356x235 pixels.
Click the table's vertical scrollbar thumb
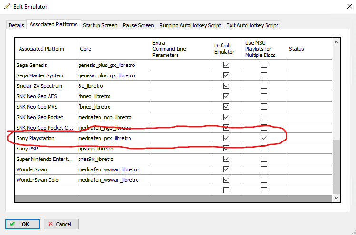point(336,167)
